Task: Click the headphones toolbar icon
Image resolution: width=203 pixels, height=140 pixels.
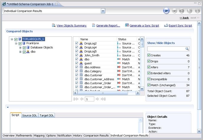Action: pyautogui.click(x=197, y=11)
